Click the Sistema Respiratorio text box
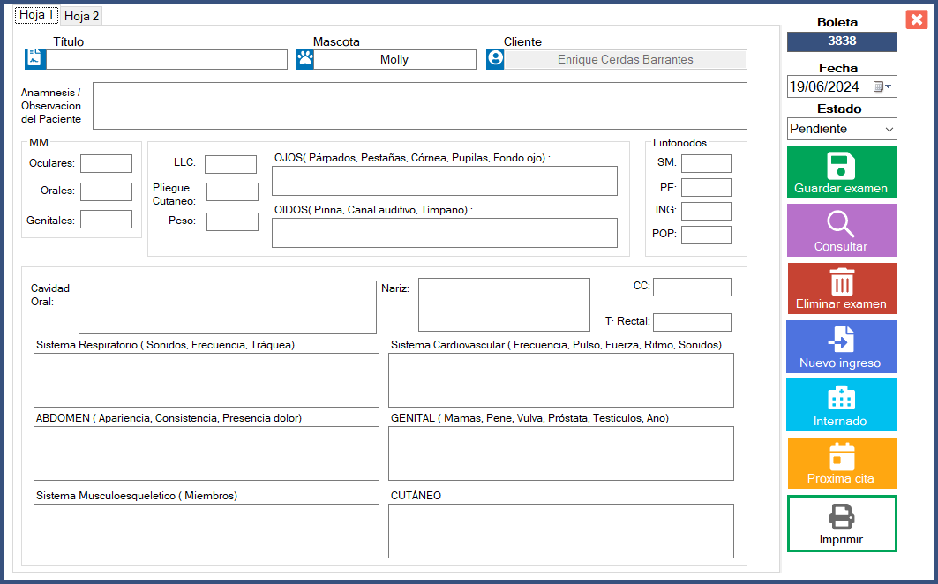 click(206, 380)
